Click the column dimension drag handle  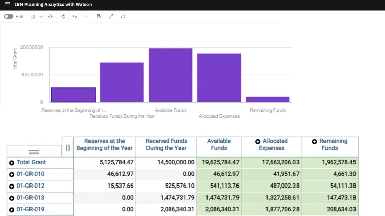coord(68,148)
